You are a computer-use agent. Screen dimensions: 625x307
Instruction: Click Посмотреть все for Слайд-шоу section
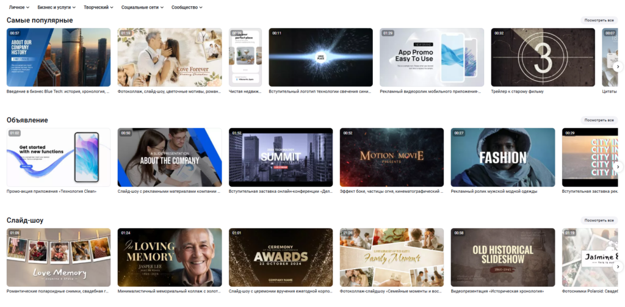[x=599, y=220]
